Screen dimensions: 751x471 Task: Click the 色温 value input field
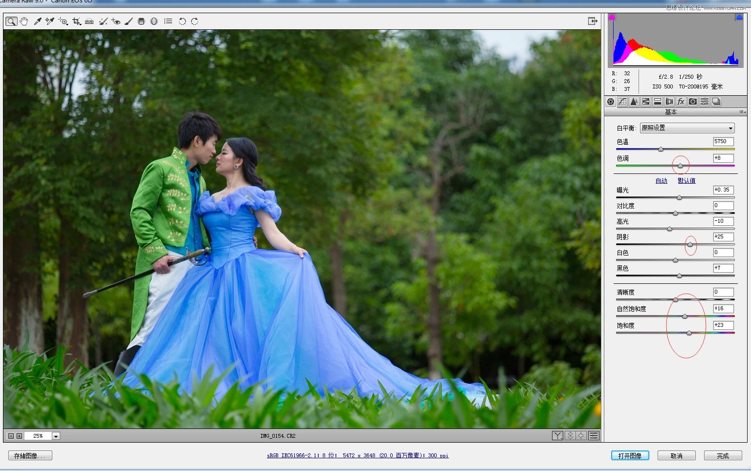(x=723, y=142)
